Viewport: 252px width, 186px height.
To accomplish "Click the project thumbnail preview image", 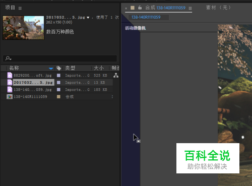I will click(23, 28).
